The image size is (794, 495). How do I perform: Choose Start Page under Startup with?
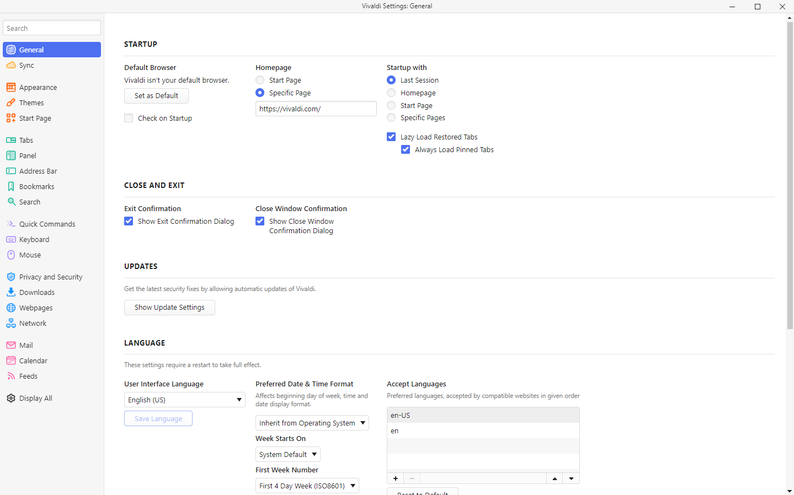(x=391, y=105)
